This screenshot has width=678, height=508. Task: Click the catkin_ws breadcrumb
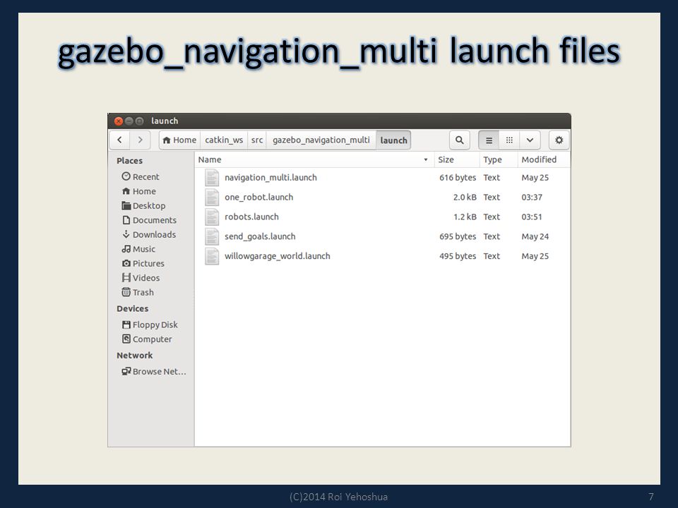[224, 140]
